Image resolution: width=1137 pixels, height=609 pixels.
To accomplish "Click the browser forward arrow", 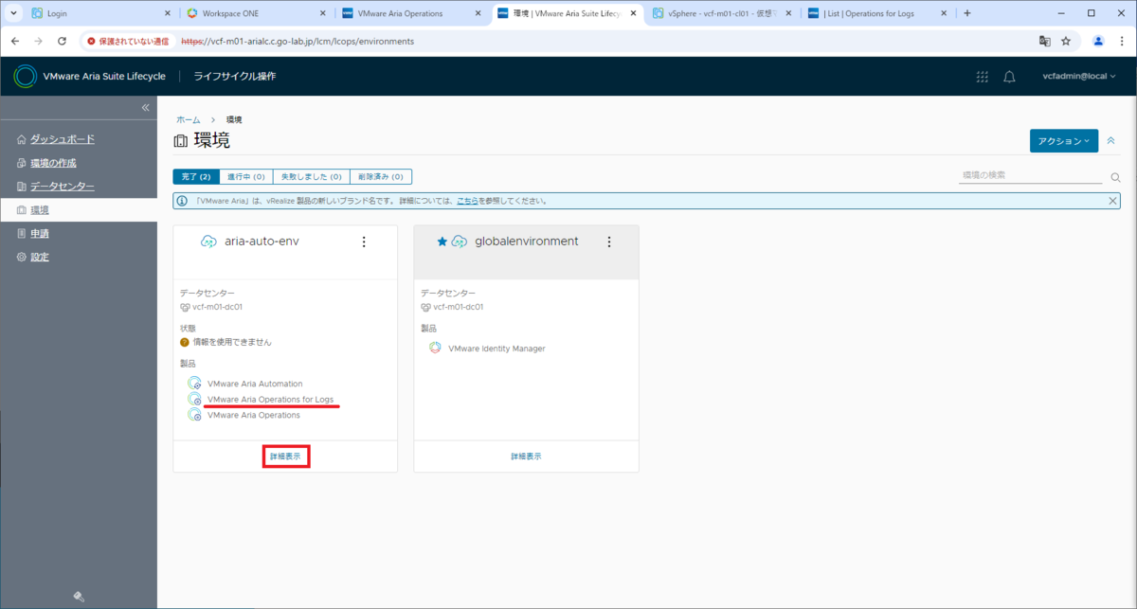I will 39,42.
